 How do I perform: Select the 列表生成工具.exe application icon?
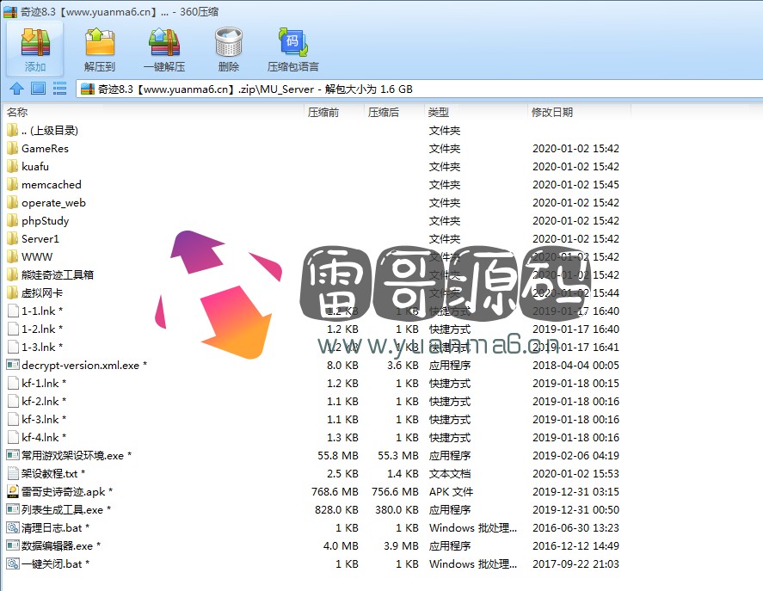(13, 509)
